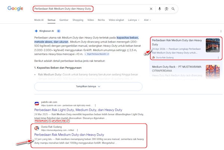Click the Dunia Rak Gudang result favicon

point(37,128)
